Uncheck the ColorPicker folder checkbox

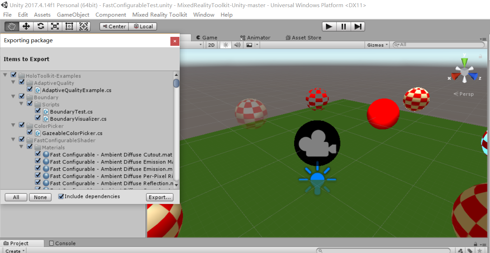point(22,125)
